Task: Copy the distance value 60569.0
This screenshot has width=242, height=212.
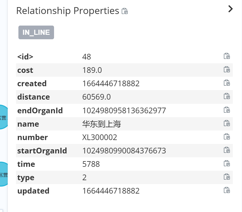Action: [x=227, y=96]
